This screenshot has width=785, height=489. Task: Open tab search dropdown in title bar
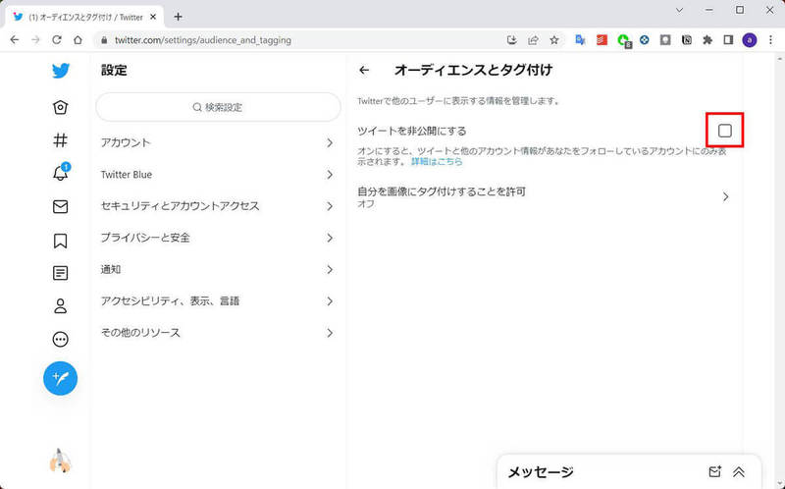(x=679, y=10)
